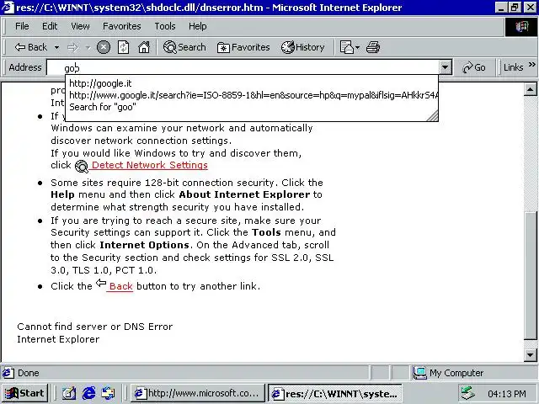Click the Mail toolbar icon
Screen dimensions: 539x404
(x=346, y=47)
